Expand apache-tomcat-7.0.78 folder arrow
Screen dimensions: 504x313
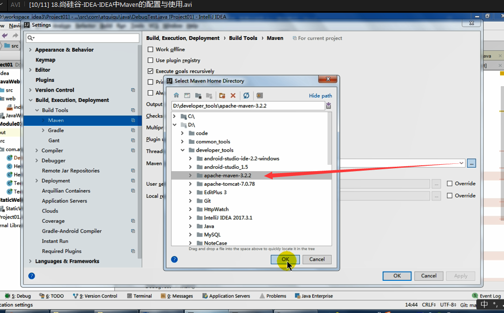[190, 184]
